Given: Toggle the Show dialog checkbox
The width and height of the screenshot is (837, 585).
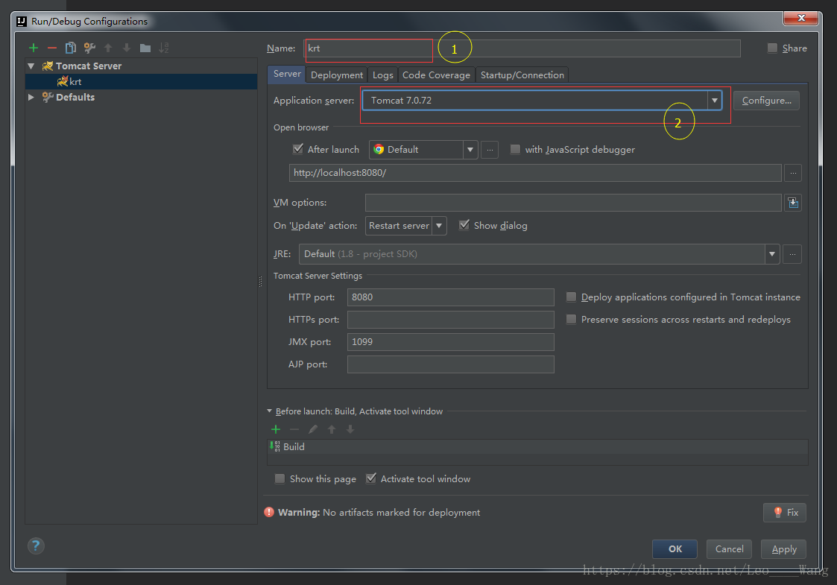Looking at the screenshot, I should point(464,225).
